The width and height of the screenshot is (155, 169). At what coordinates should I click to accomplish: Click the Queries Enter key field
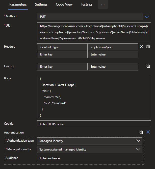pyautogui.click(x=62, y=67)
